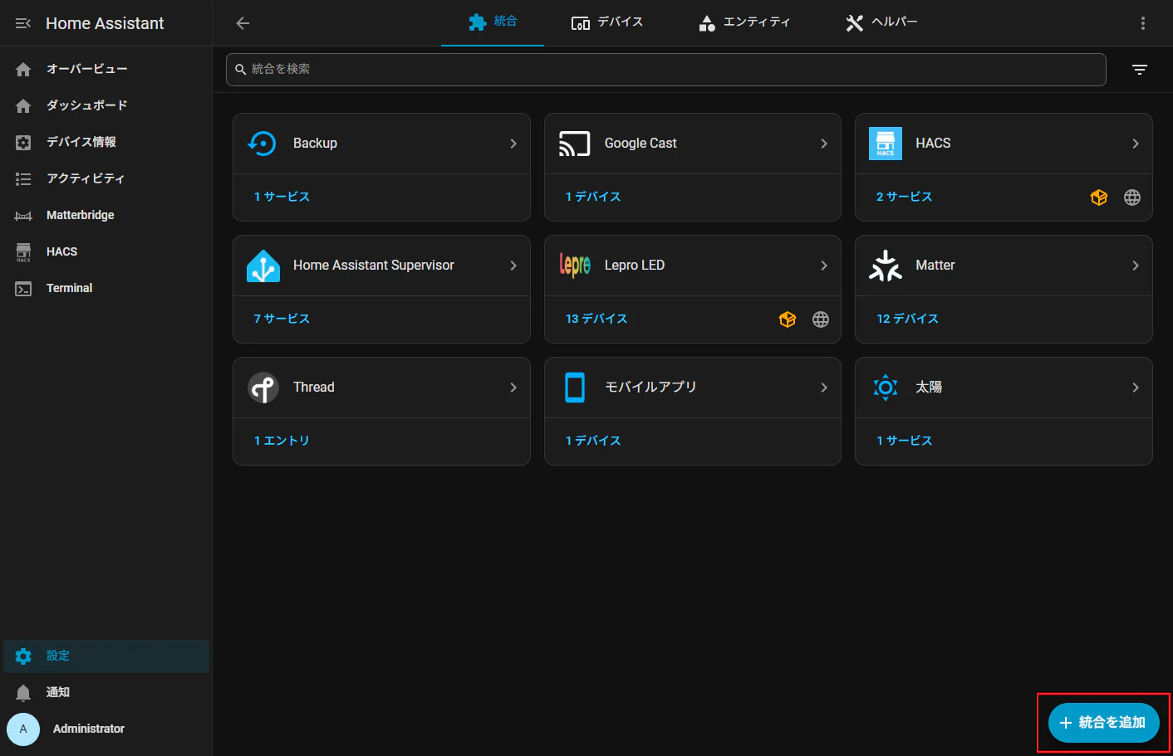1173x756 pixels.
Task: Click the Home Assistant Supervisor icon
Action: pyautogui.click(x=263, y=266)
